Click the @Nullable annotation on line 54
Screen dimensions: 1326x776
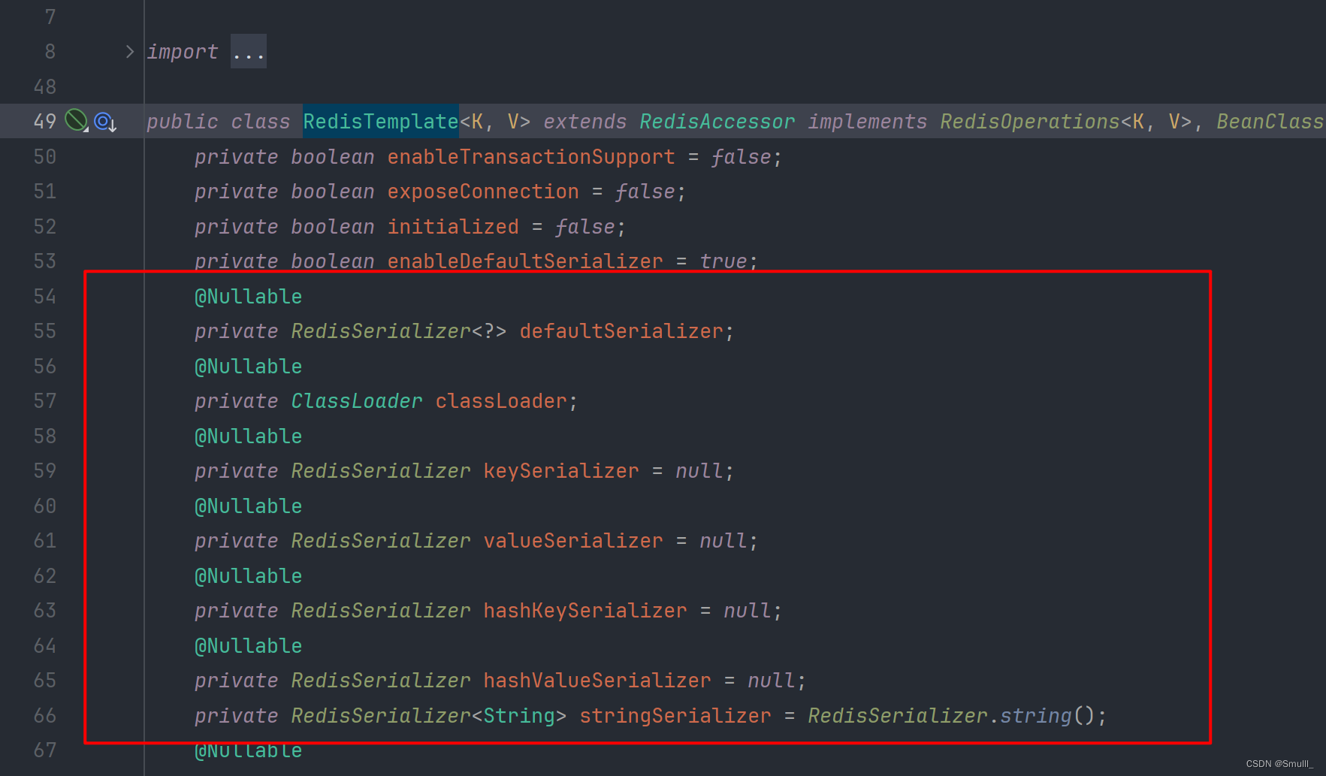tap(249, 296)
